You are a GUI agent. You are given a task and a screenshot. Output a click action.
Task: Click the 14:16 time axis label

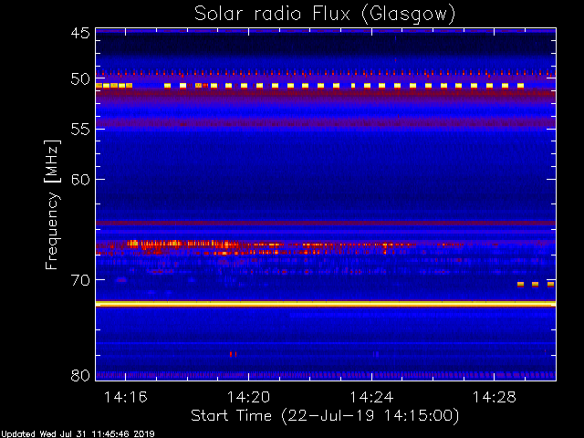coord(126,398)
